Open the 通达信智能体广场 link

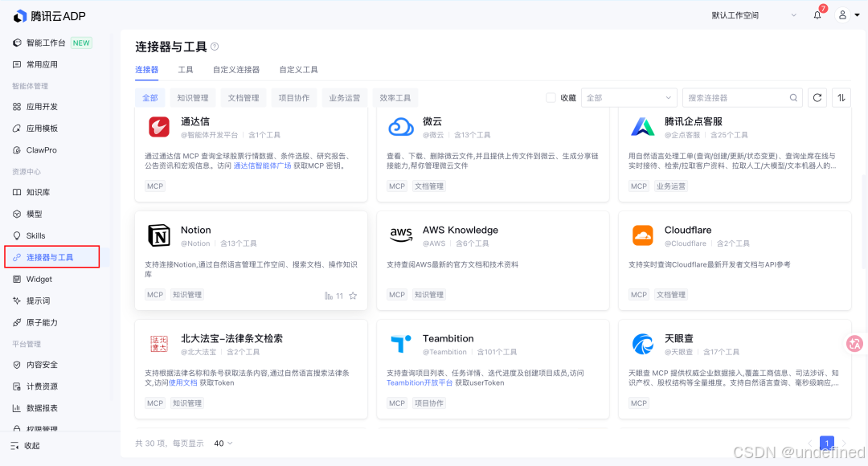coord(262,166)
